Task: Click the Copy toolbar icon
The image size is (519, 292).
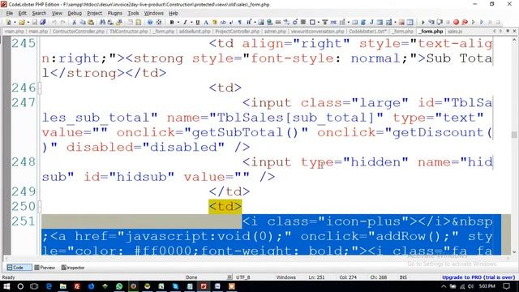Action: (83, 22)
